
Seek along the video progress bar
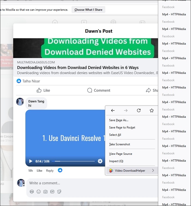point(73,161)
